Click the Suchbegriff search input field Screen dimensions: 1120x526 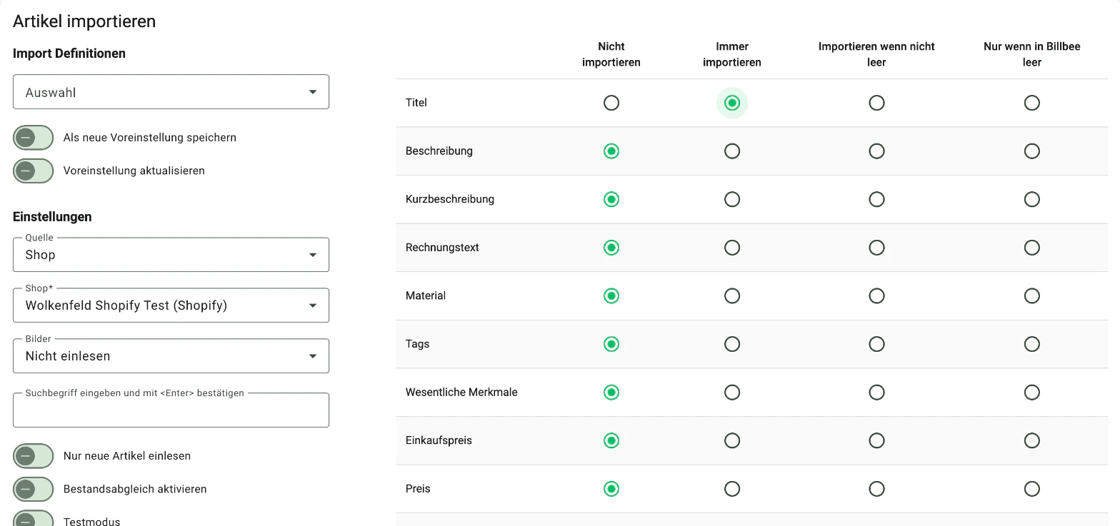tap(171, 410)
